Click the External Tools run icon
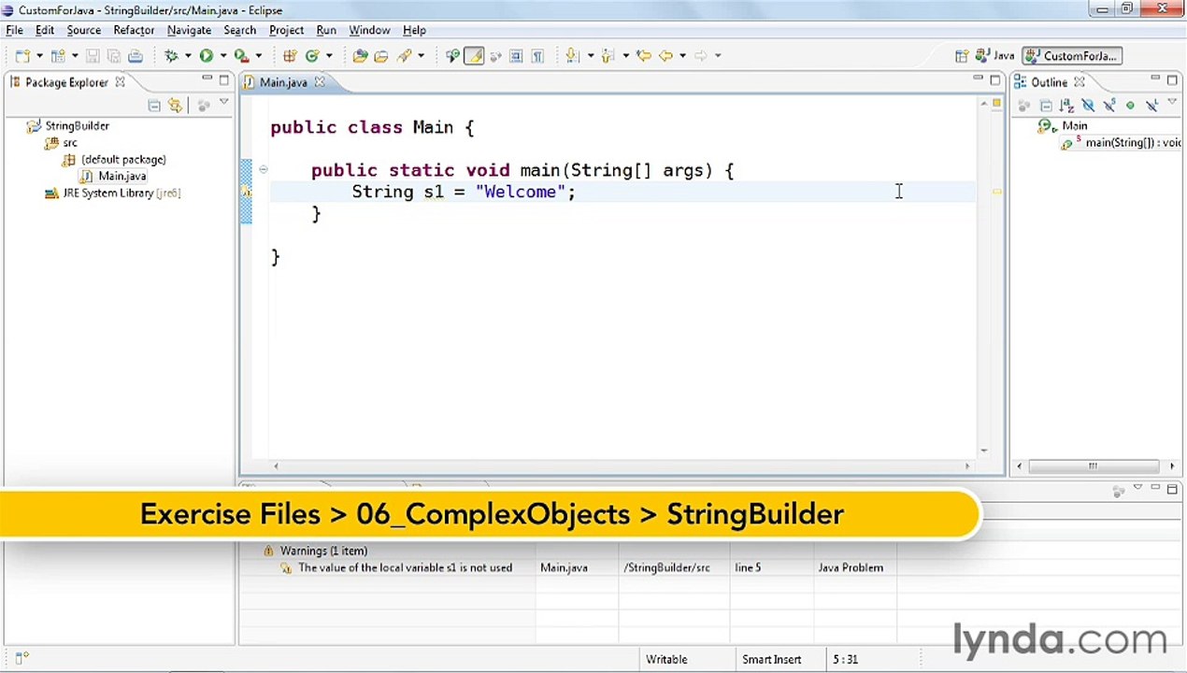The image size is (1187, 673). click(x=240, y=56)
